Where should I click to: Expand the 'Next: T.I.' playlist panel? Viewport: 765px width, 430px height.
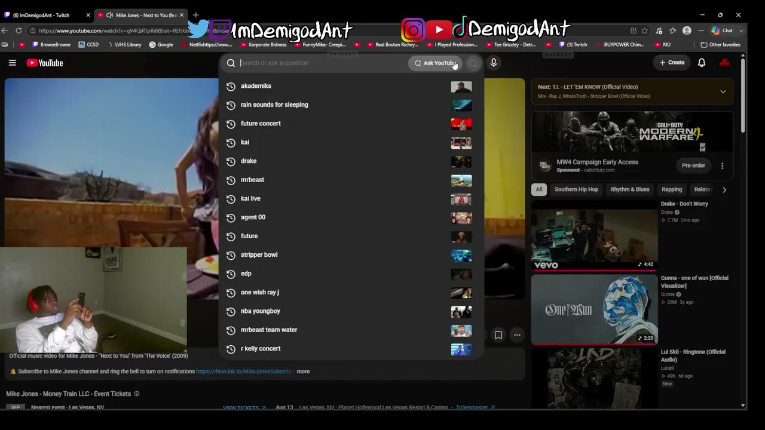723,91
